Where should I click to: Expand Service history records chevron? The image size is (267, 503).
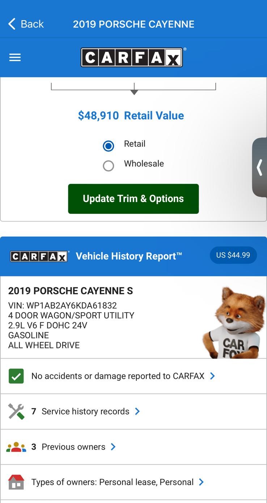(x=137, y=411)
